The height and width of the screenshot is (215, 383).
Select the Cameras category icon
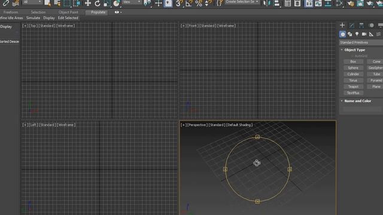click(364, 34)
